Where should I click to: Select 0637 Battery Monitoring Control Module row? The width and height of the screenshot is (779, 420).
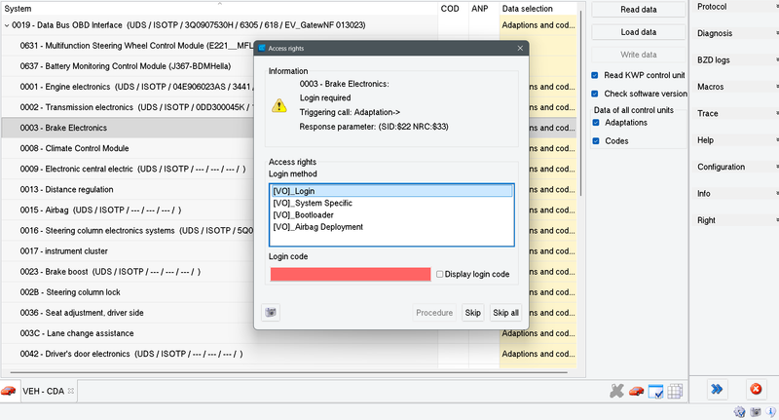tap(128, 66)
